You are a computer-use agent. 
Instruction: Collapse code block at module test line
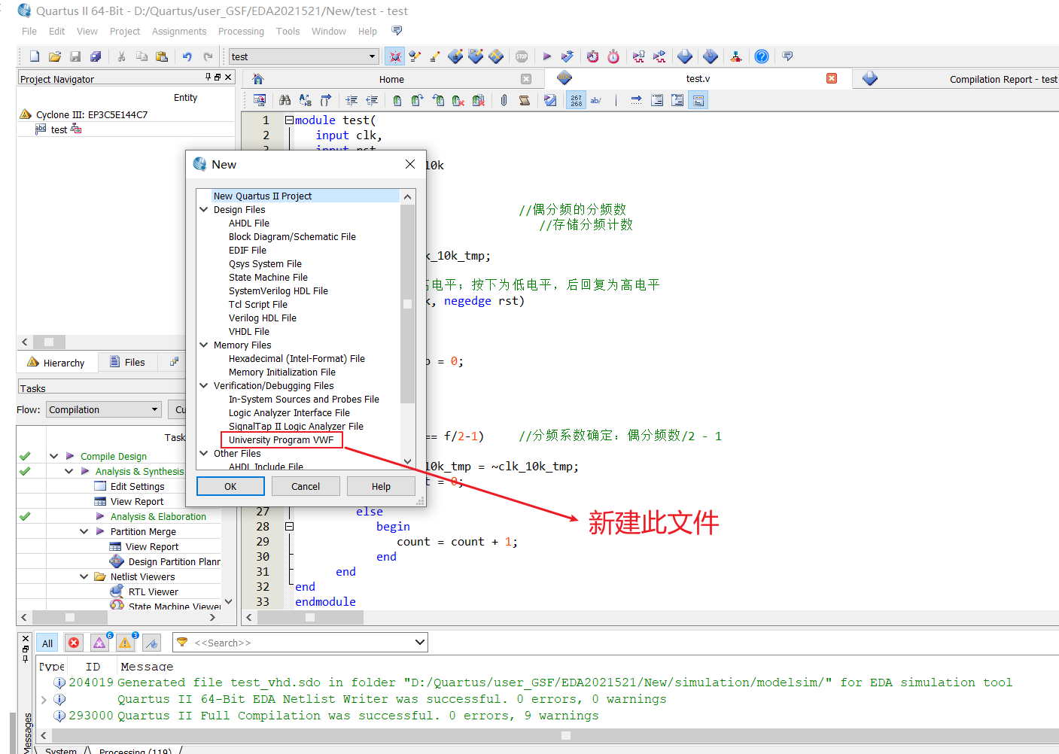pos(289,120)
